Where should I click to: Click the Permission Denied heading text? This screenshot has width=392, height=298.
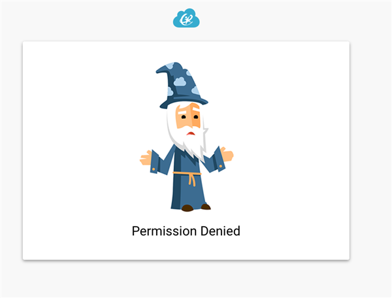pos(186,231)
